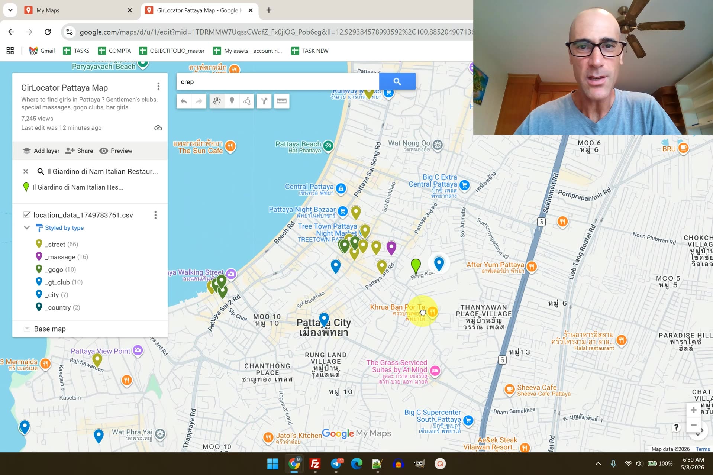Go back in browser history
Image resolution: width=713 pixels, height=475 pixels.
11,32
